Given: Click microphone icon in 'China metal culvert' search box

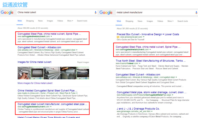Looking at the screenshot, I should [95, 12].
